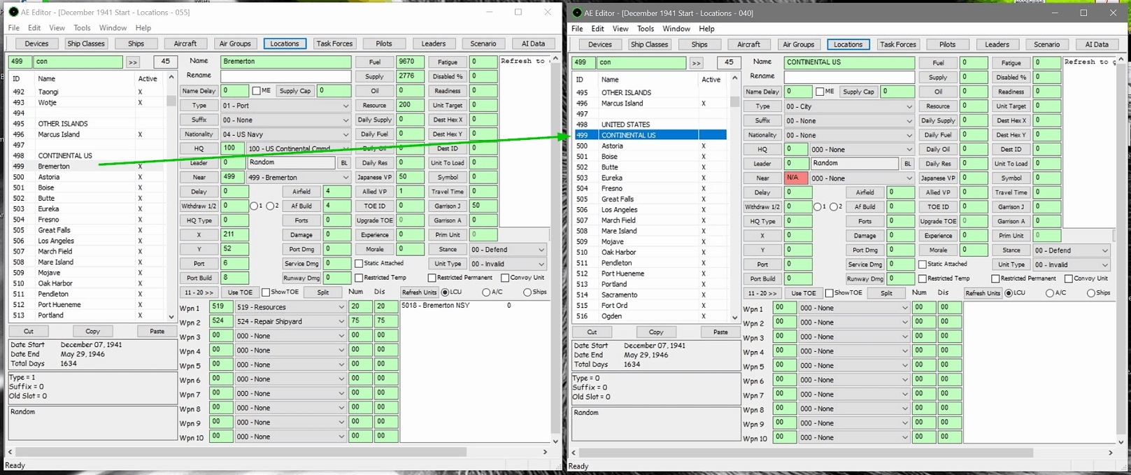Click AE Editor app icon in left window title
The image size is (1131, 475).
coord(13,12)
